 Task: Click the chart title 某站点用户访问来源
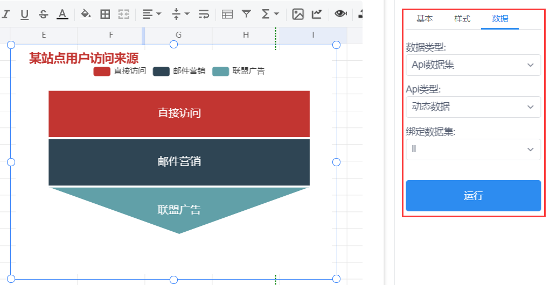pyautogui.click(x=84, y=58)
